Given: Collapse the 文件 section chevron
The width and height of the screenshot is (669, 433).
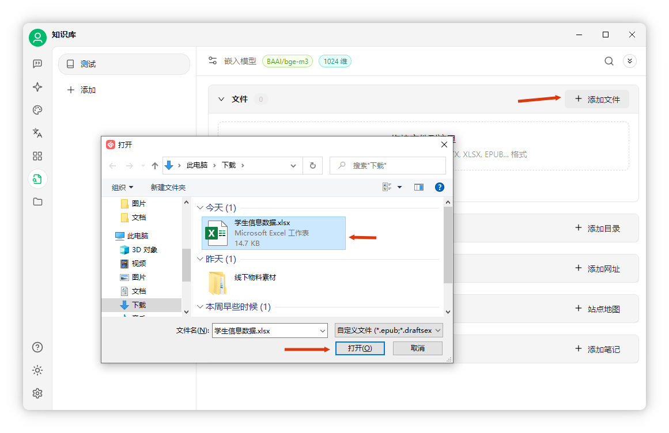Looking at the screenshot, I should tap(221, 99).
